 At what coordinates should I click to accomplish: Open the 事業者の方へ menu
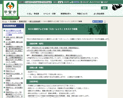tap(66, 14)
